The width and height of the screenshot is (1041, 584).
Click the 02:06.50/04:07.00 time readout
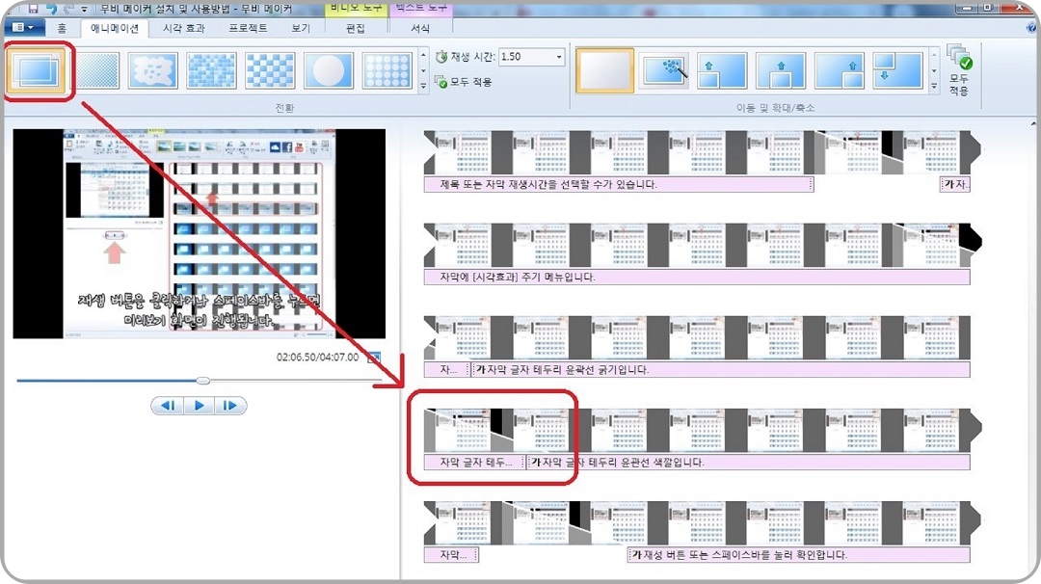pos(317,357)
